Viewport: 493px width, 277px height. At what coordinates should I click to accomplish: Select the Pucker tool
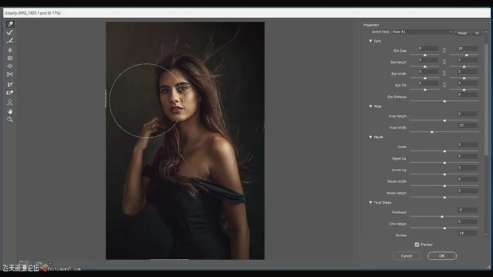10,58
